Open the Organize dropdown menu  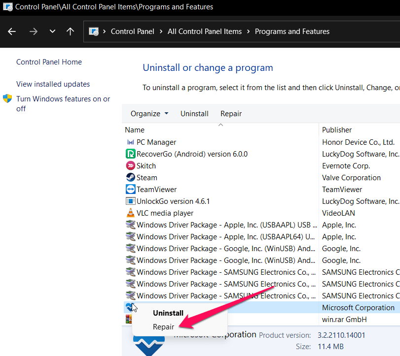[149, 114]
